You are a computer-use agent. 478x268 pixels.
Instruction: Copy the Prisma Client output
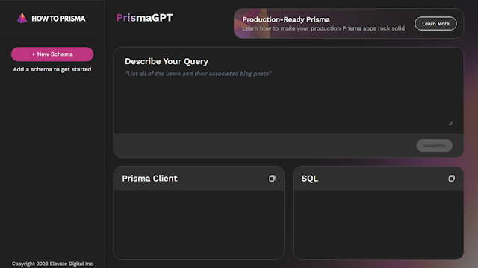tap(272, 179)
